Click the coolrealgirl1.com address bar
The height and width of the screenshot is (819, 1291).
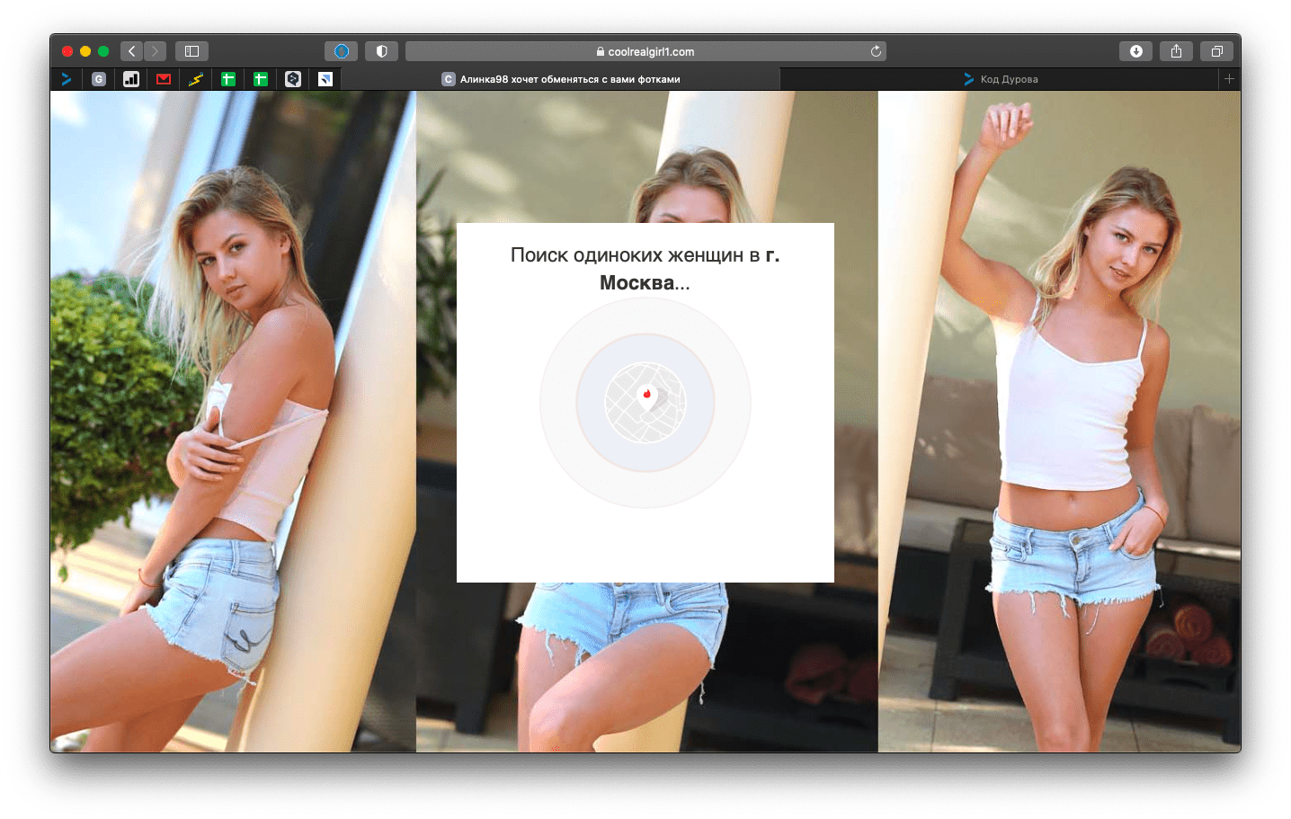(x=645, y=51)
